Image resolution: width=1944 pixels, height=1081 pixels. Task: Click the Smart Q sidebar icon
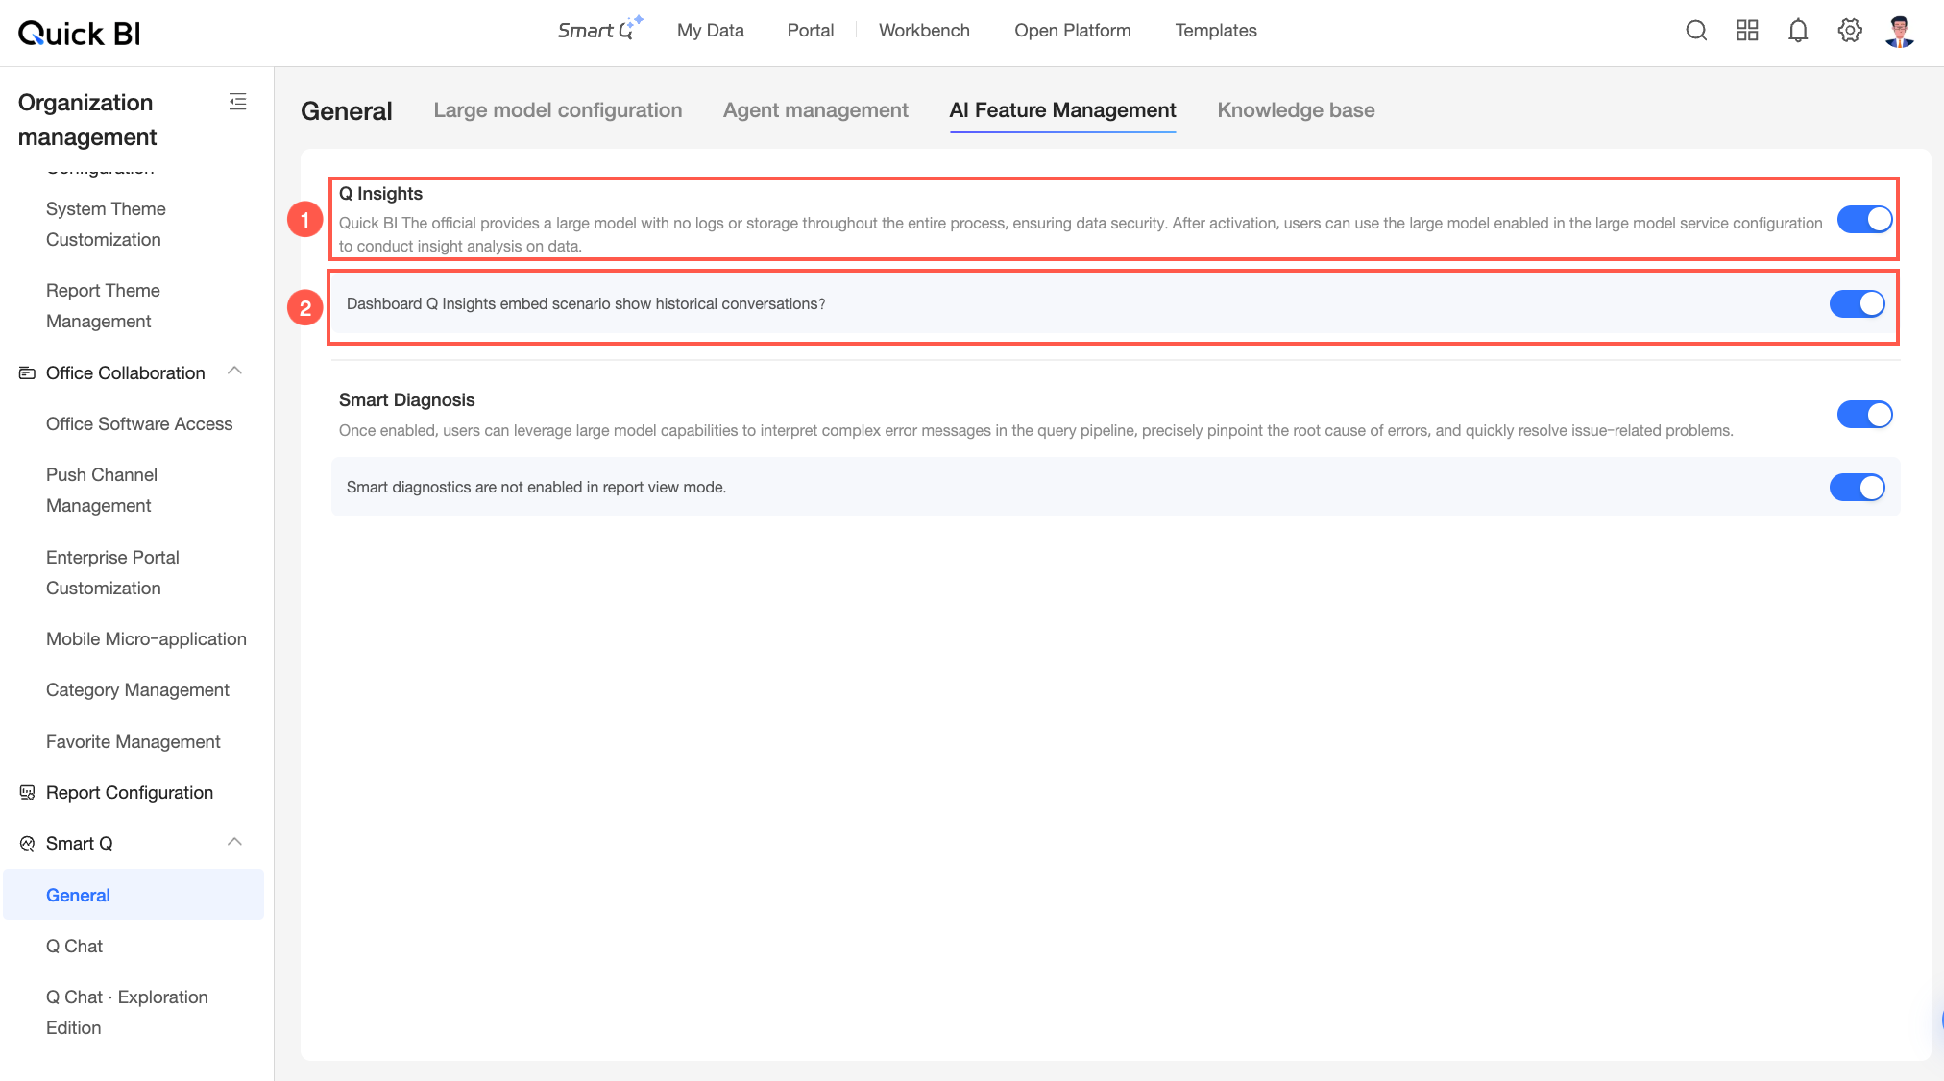tap(28, 843)
